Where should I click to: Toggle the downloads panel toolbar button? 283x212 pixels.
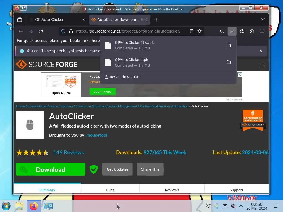232,31
